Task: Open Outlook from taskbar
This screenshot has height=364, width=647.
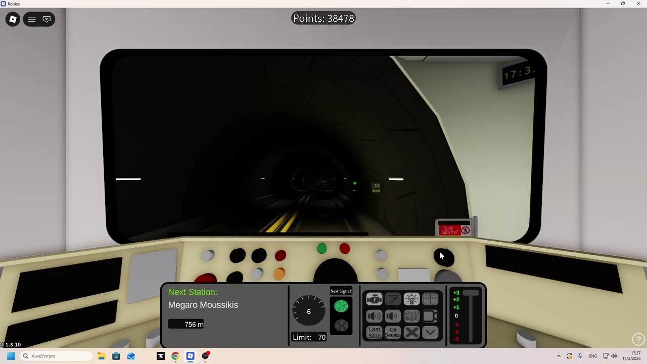Action: pos(131,356)
